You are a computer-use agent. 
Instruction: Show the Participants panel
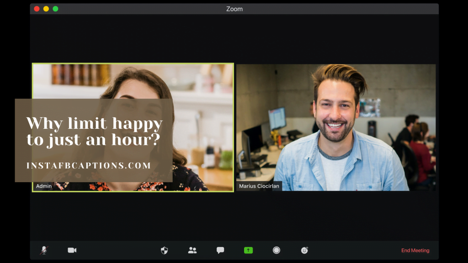192,250
